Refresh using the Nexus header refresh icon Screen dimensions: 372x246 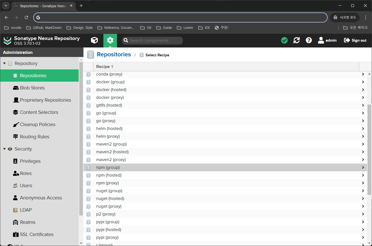(x=297, y=40)
